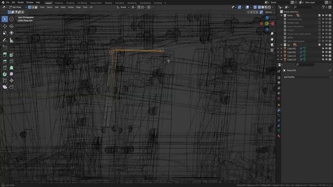Expand the bg collection in outliner
333x187 pixels.
point(281,45)
